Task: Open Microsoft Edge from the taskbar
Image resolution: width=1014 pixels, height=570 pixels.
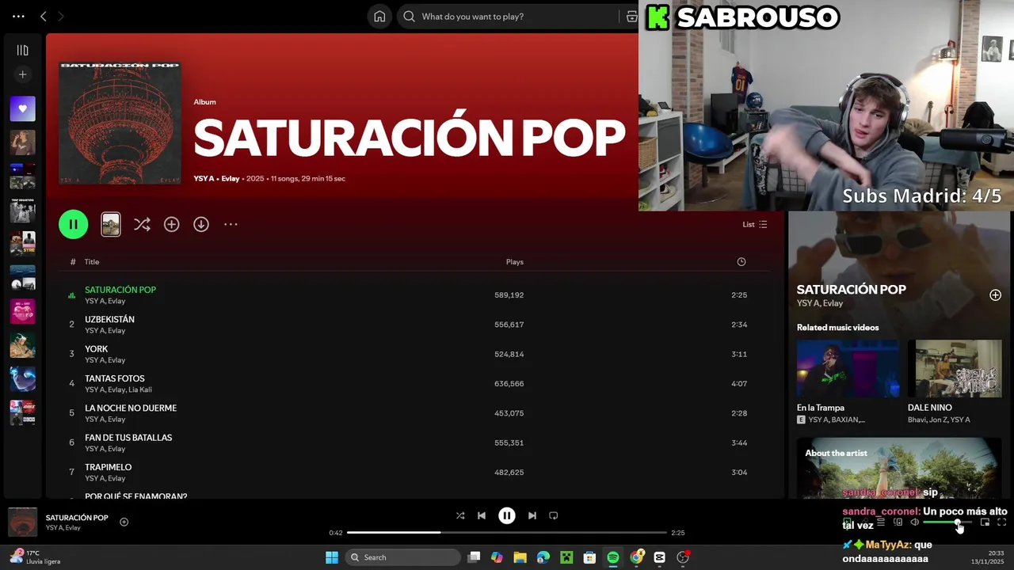Action: coord(543,557)
